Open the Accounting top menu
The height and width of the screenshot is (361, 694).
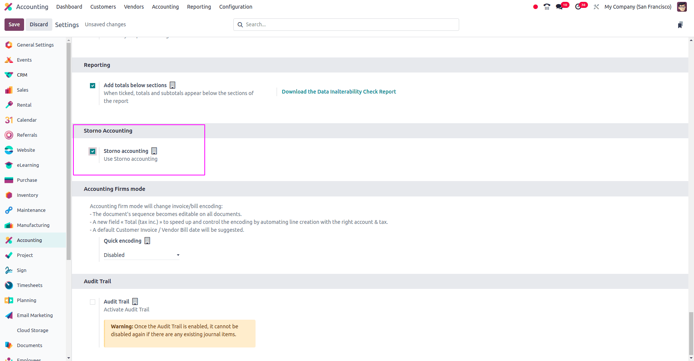[x=165, y=7]
